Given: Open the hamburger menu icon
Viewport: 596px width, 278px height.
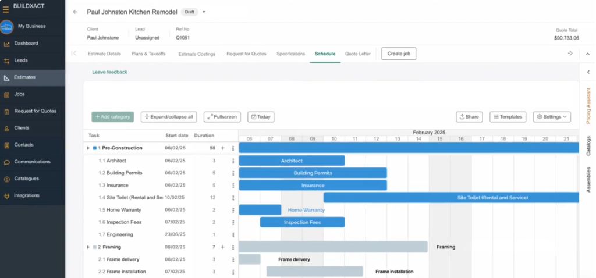Looking at the screenshot, I should [x=6, y=9].
